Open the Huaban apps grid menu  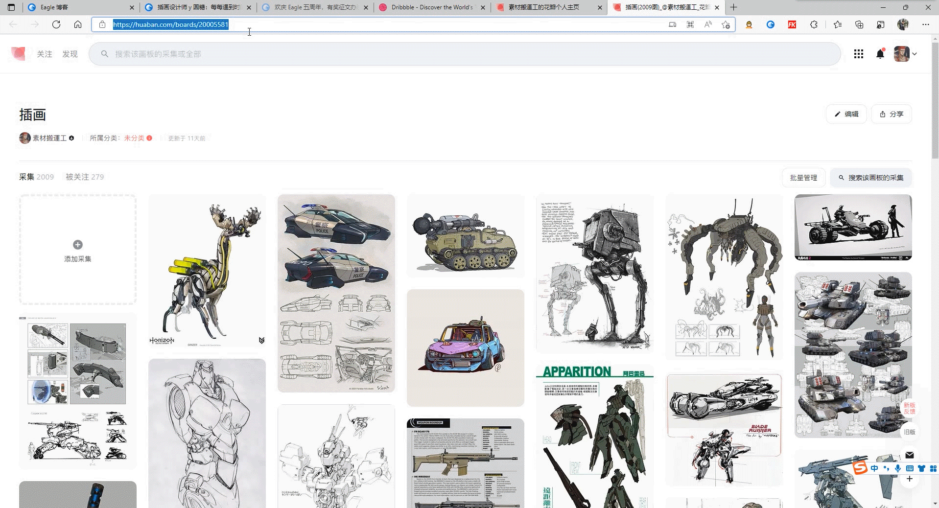(x=859, y=54)
